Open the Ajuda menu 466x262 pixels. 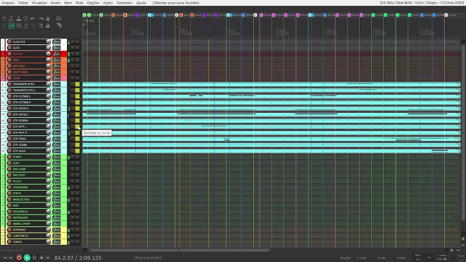141,3
